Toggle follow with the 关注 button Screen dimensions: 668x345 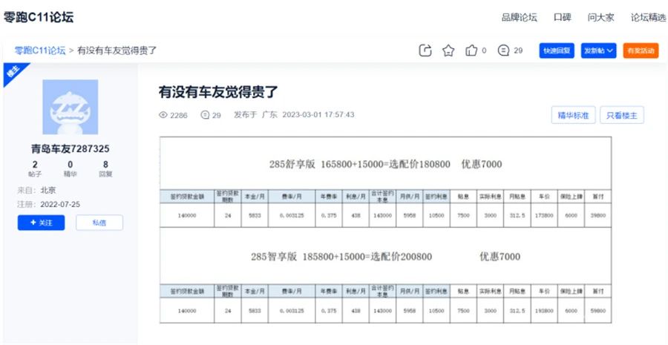(41, 223)
